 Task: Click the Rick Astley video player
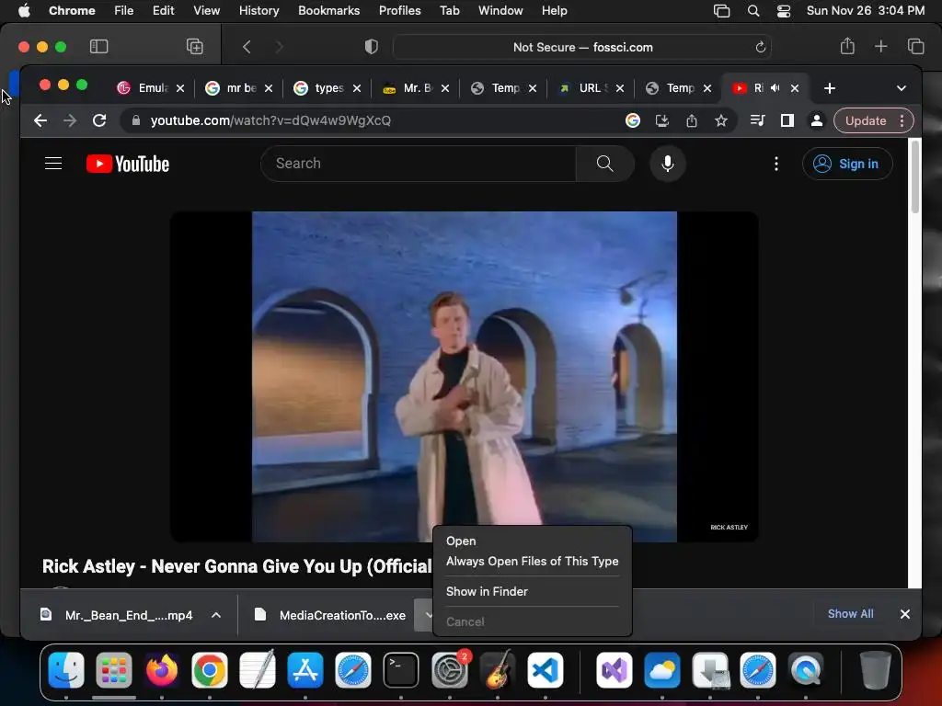(464, 376)
